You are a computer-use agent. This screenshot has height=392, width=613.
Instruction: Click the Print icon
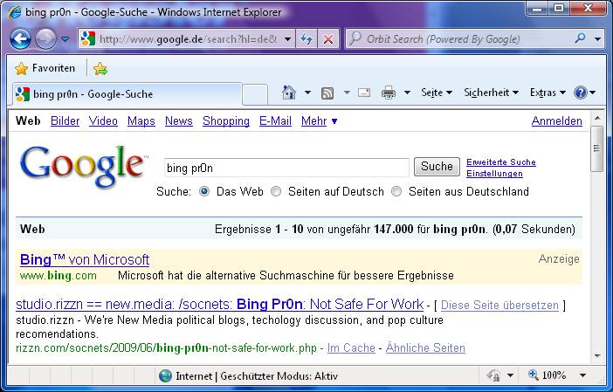click(x=389, y=93)
